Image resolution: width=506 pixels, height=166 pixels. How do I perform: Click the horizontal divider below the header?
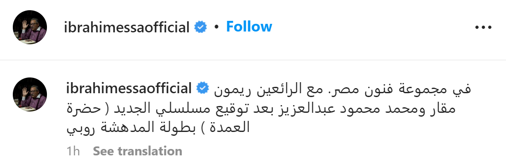pos(253,60)
